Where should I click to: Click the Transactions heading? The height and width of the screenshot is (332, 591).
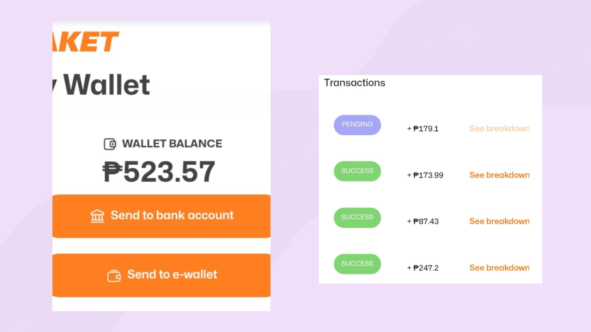pos(354,83)
